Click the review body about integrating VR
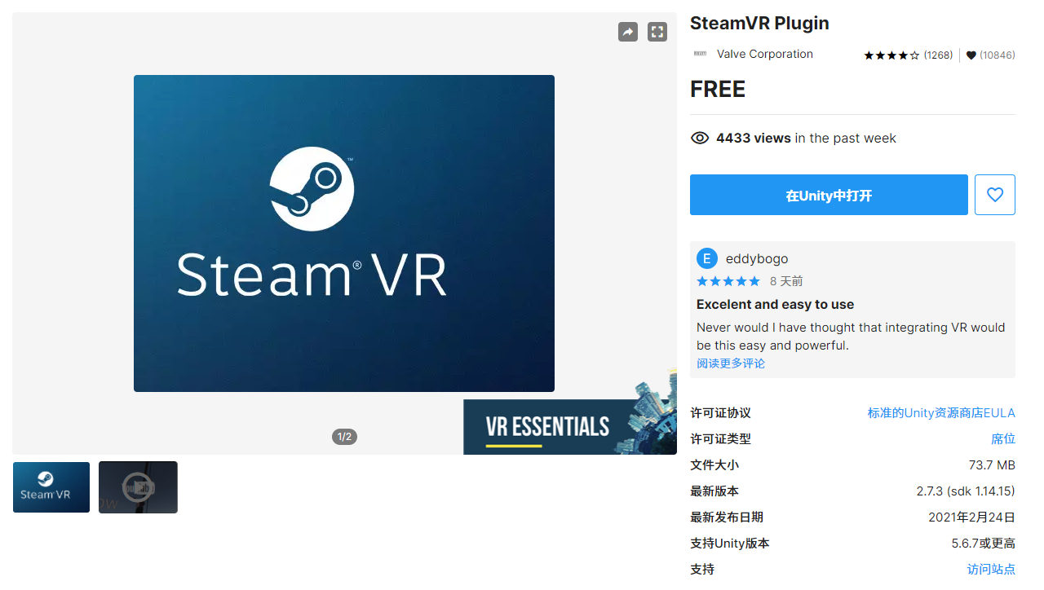The width and height of the screenshot is (1044, 590). (x=851, y=337)
